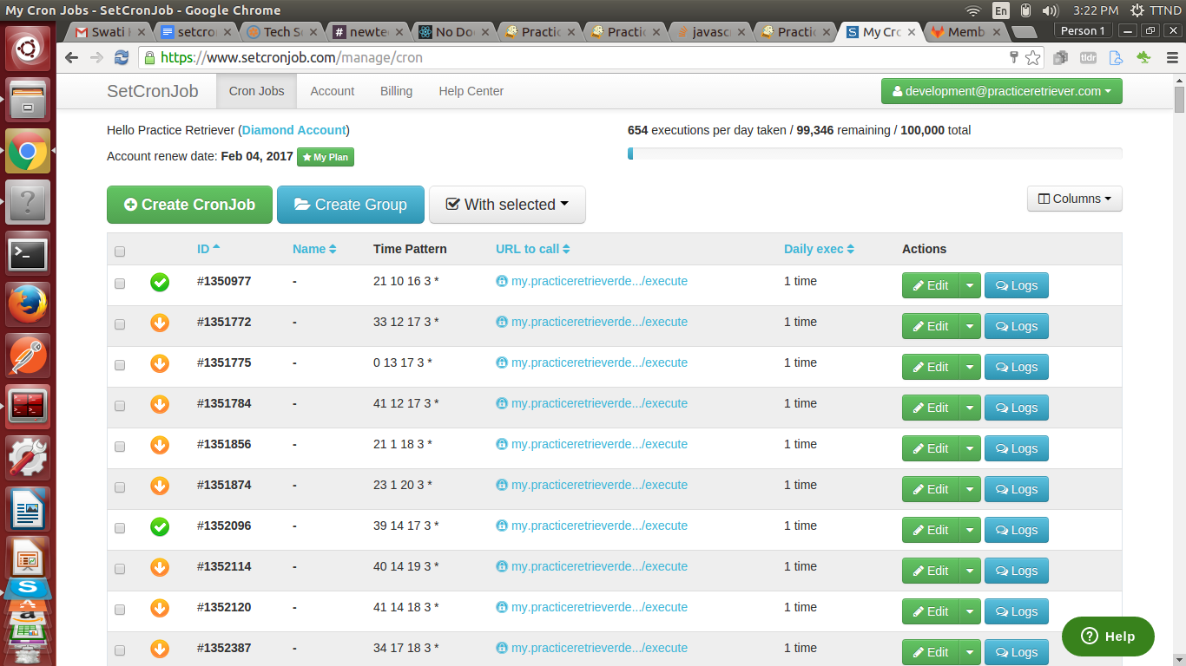Toggle the select-all checkbox in table header
The height and width of the screenshot is (666, 1186).
coord(120,251)
